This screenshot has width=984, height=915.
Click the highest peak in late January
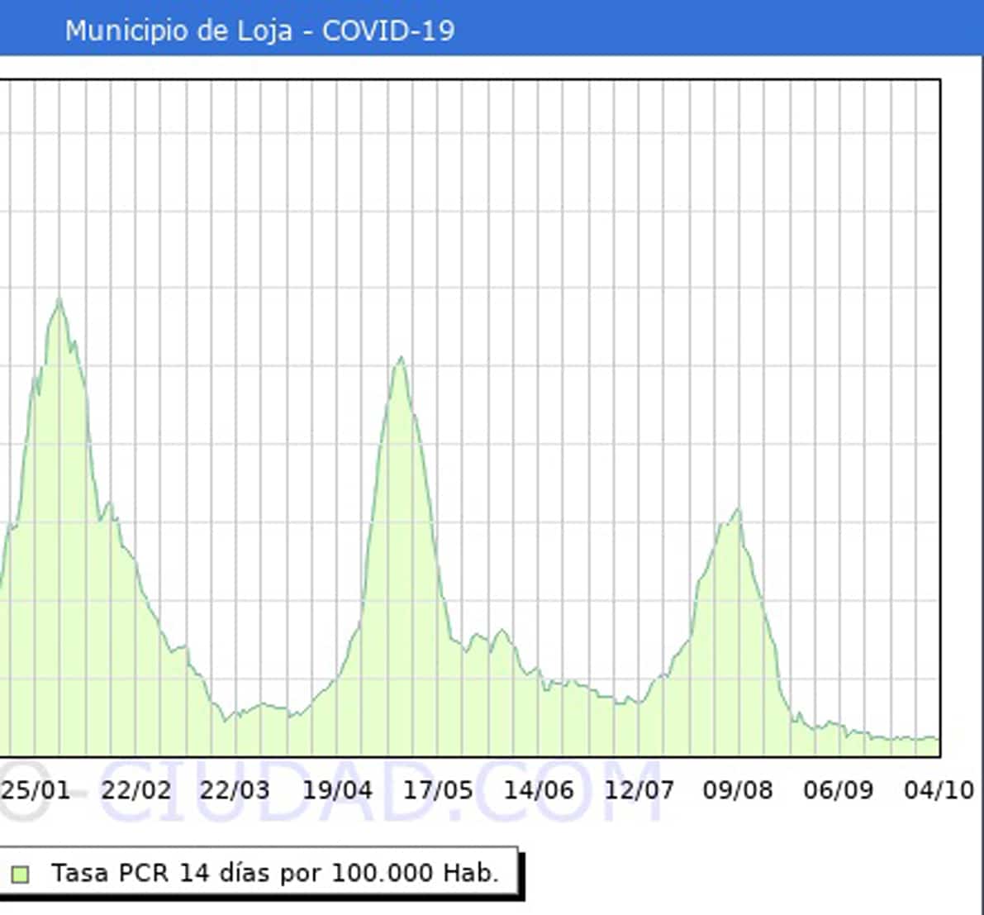tap(59, 299)
